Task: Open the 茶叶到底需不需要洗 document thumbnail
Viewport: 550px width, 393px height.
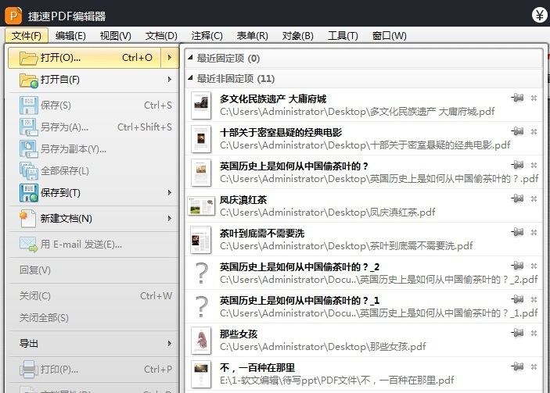Action: pos(201,240)
